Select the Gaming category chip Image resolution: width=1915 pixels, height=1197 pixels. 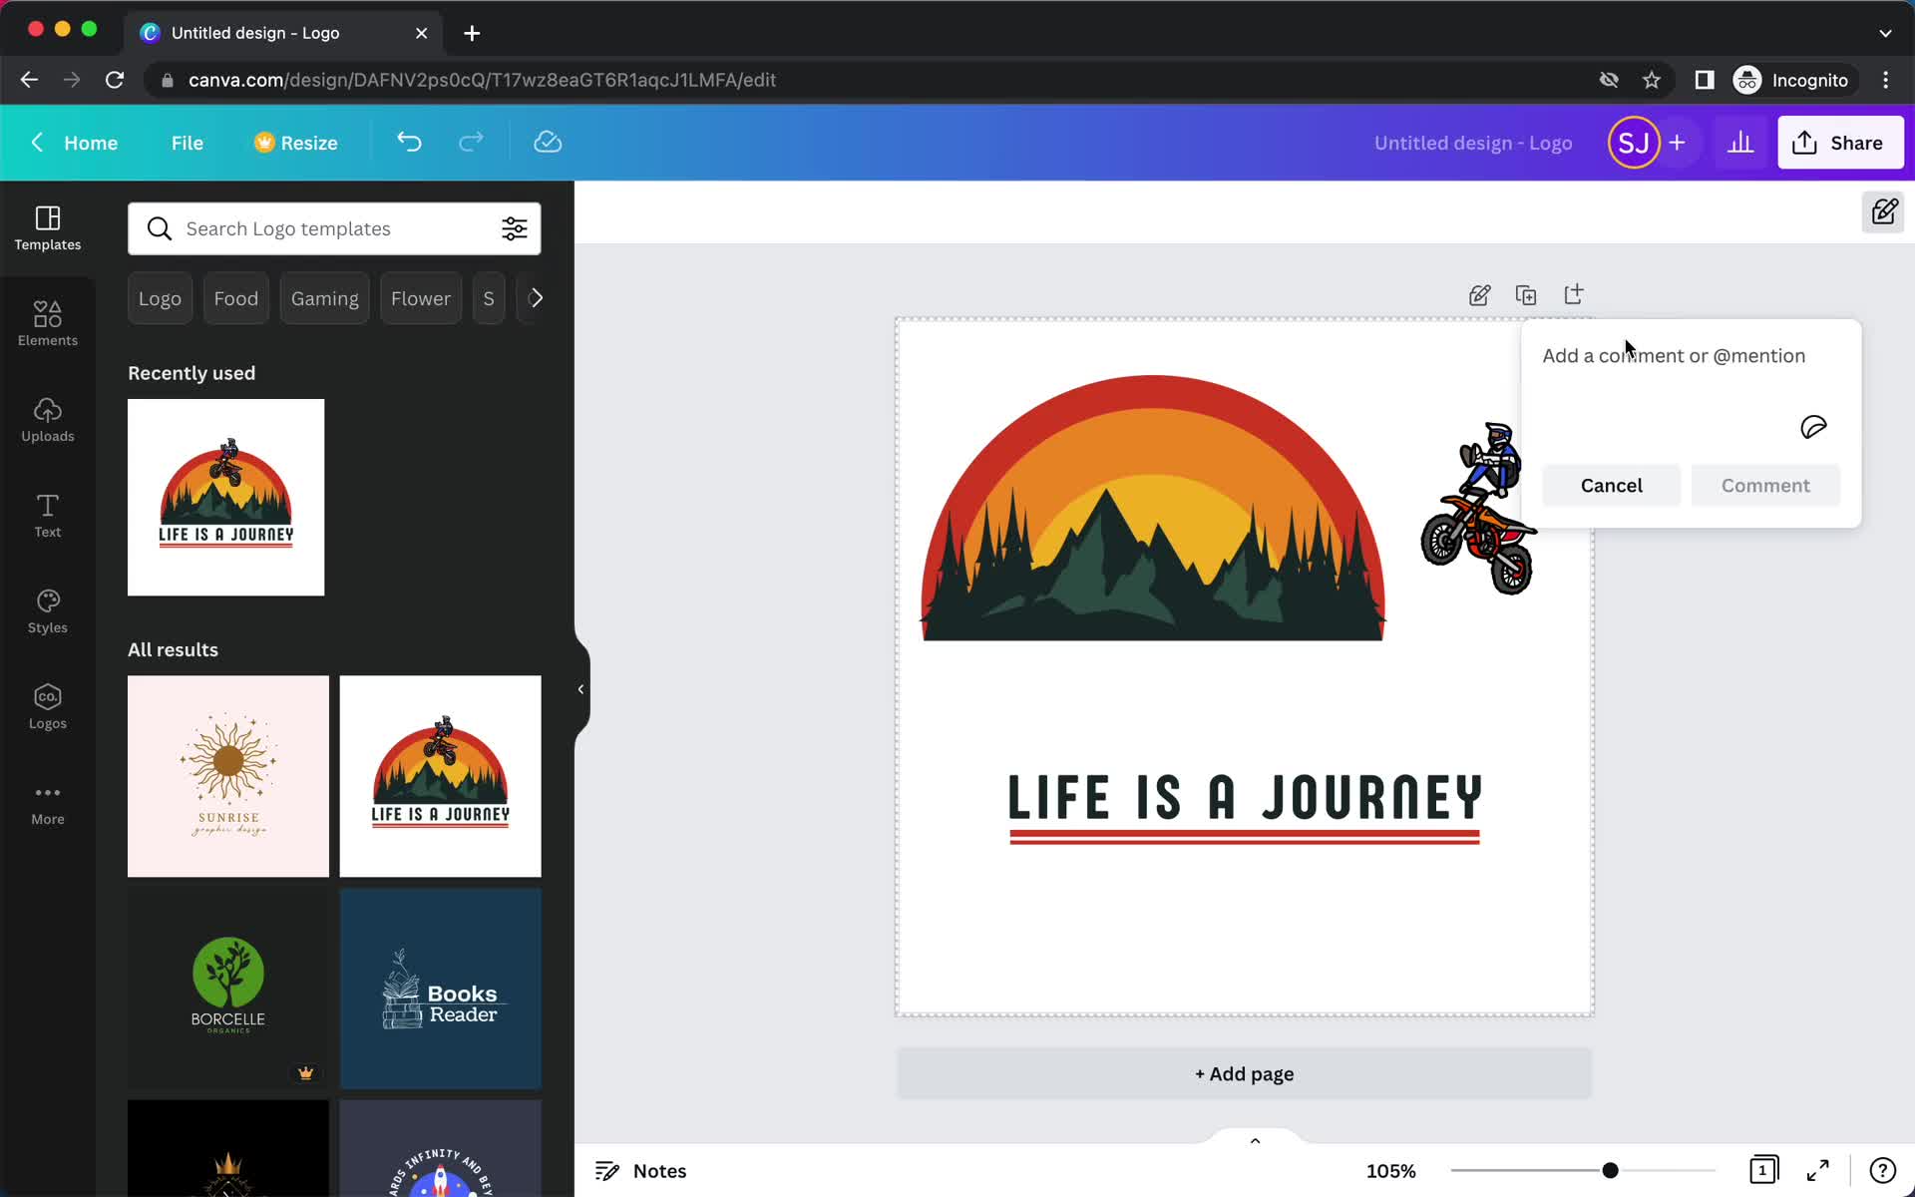(325, 298)
